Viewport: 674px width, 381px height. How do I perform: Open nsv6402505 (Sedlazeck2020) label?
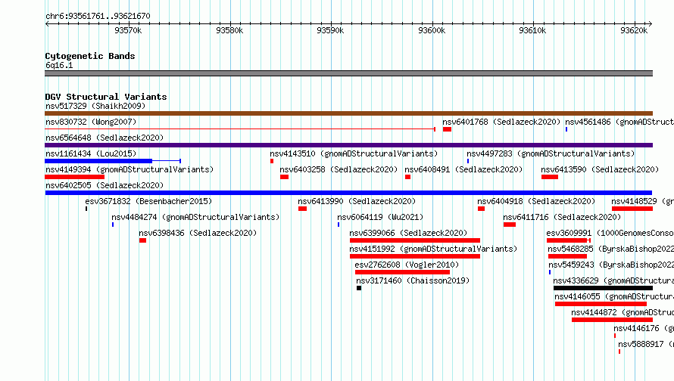(x=105, y=185)
